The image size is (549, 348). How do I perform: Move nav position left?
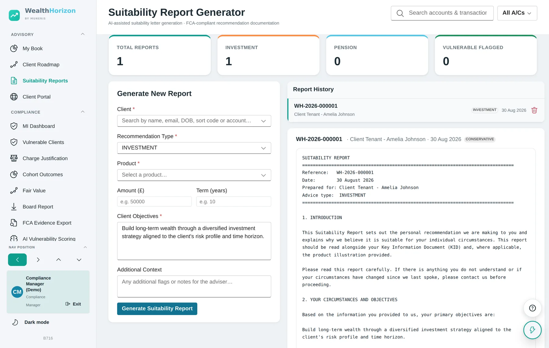[x=17, y=260]
